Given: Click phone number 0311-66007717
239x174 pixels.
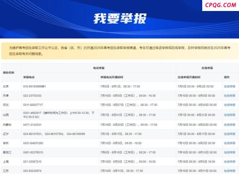Looking at the screenshot, I should 33,105.
